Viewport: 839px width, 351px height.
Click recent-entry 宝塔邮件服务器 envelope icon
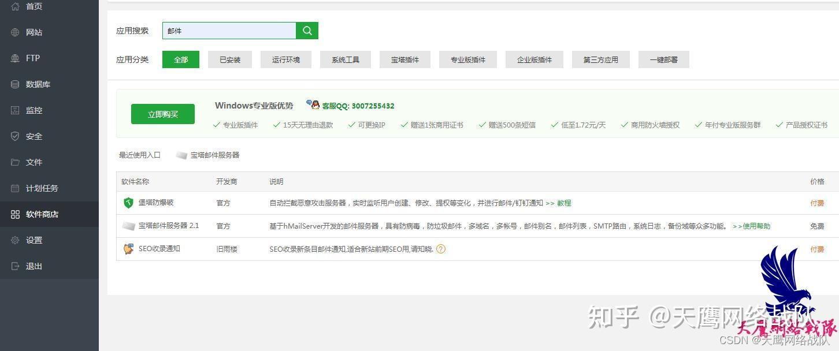click(182, 155)
